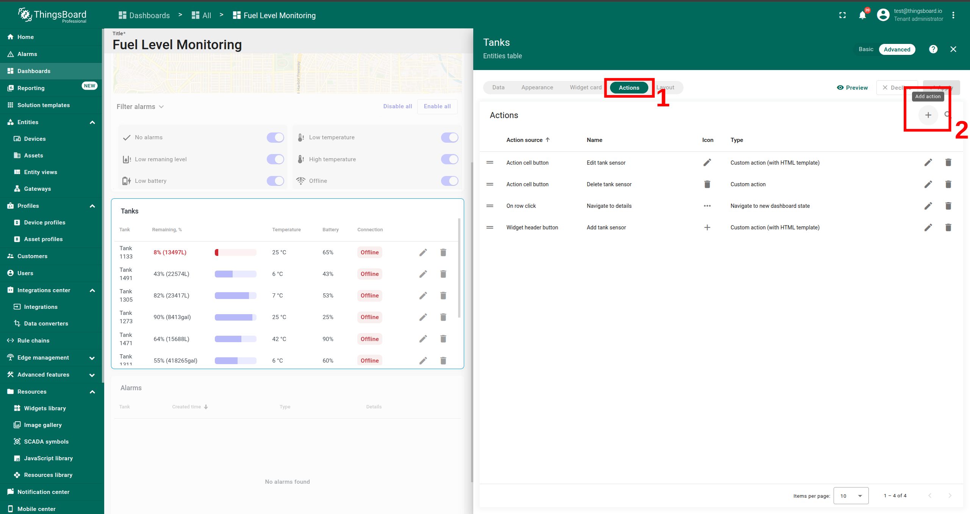Switch to the Appearance tab
970x514 pixels.
point(537,88)
